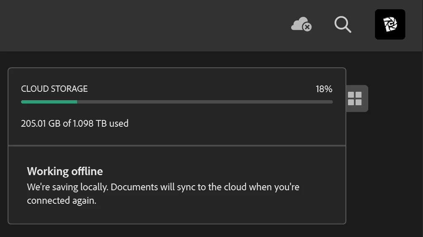The width and height of the screenshot is (423, 237).
Task: Click the cloud offline status icon
Action: coord(300,24)
